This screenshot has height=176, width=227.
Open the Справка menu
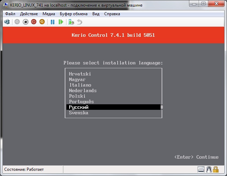tap(112, 14)
